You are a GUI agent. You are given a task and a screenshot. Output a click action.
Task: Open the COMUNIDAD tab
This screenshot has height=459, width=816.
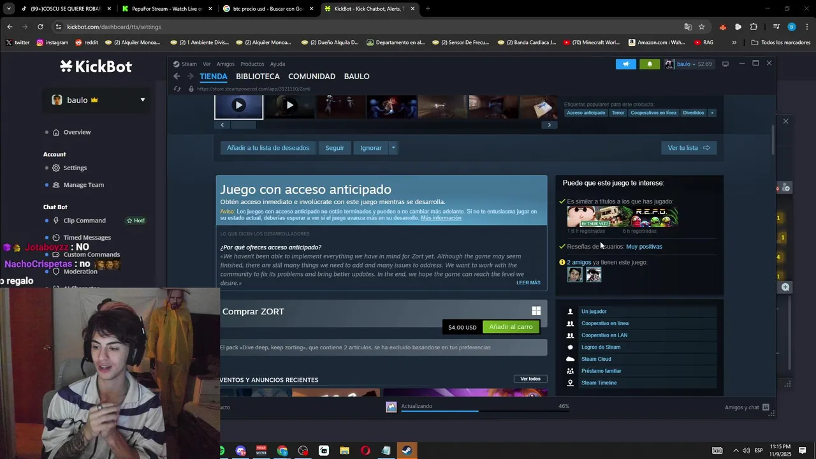(312, 76)
